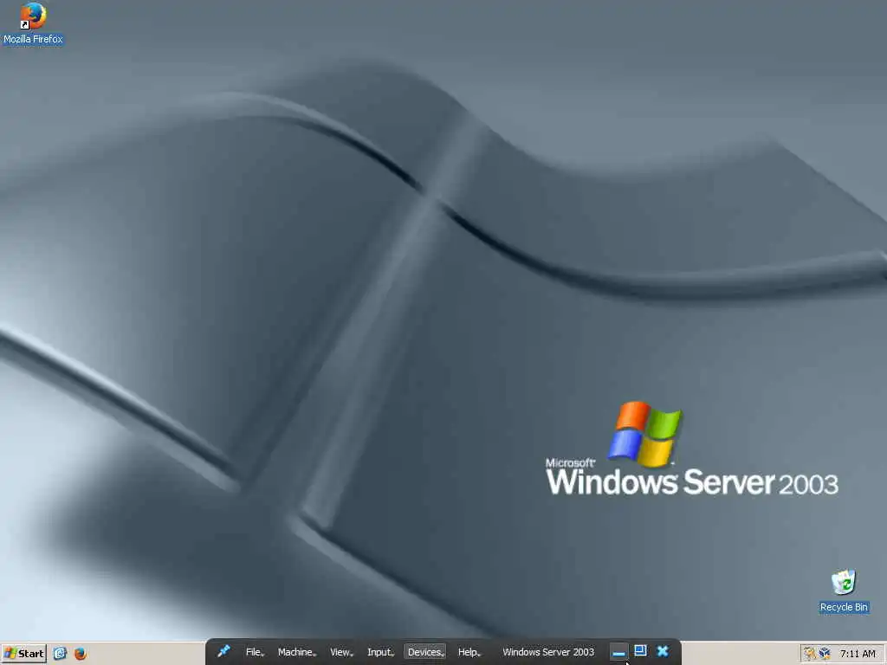This screenshot has height=665, width=887.
Task: Open the View menu
Action: coord(341,652)
